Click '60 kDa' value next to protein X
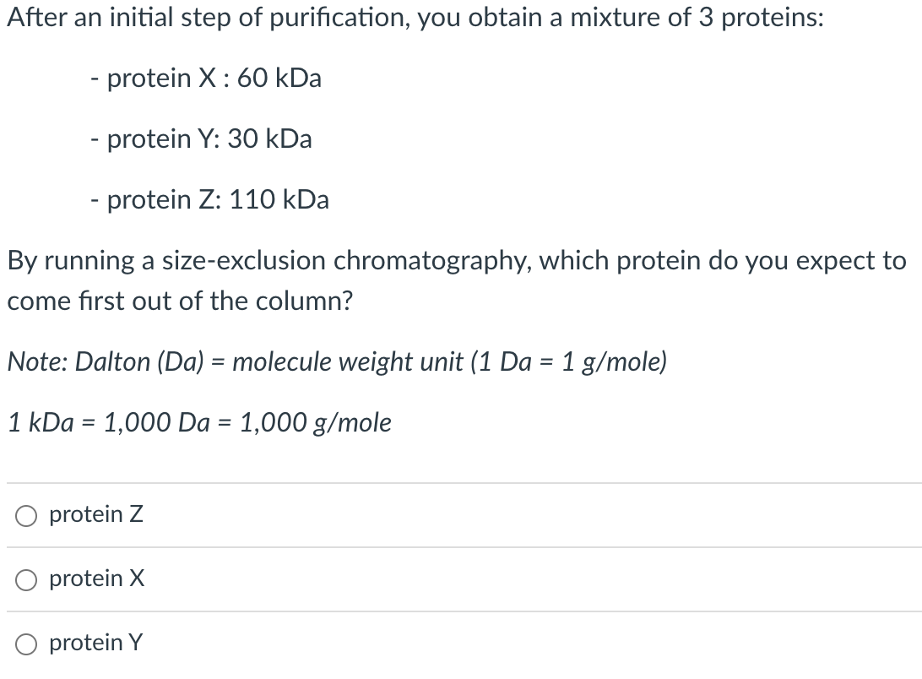The width and height of the screenshot is (922, 679). click(x=279, y=79)
